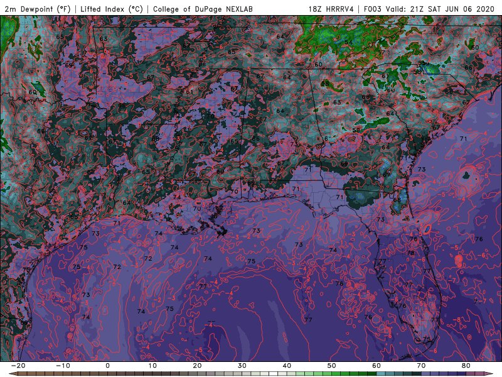Click the 80 label on the color scale

coord(466,366)
